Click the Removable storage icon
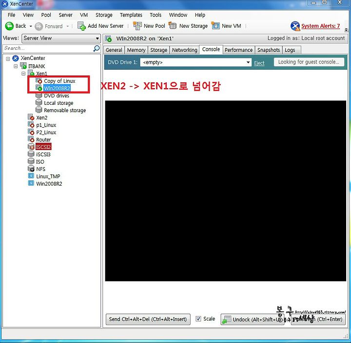The image size is (351, 343). tap(39, 110)
